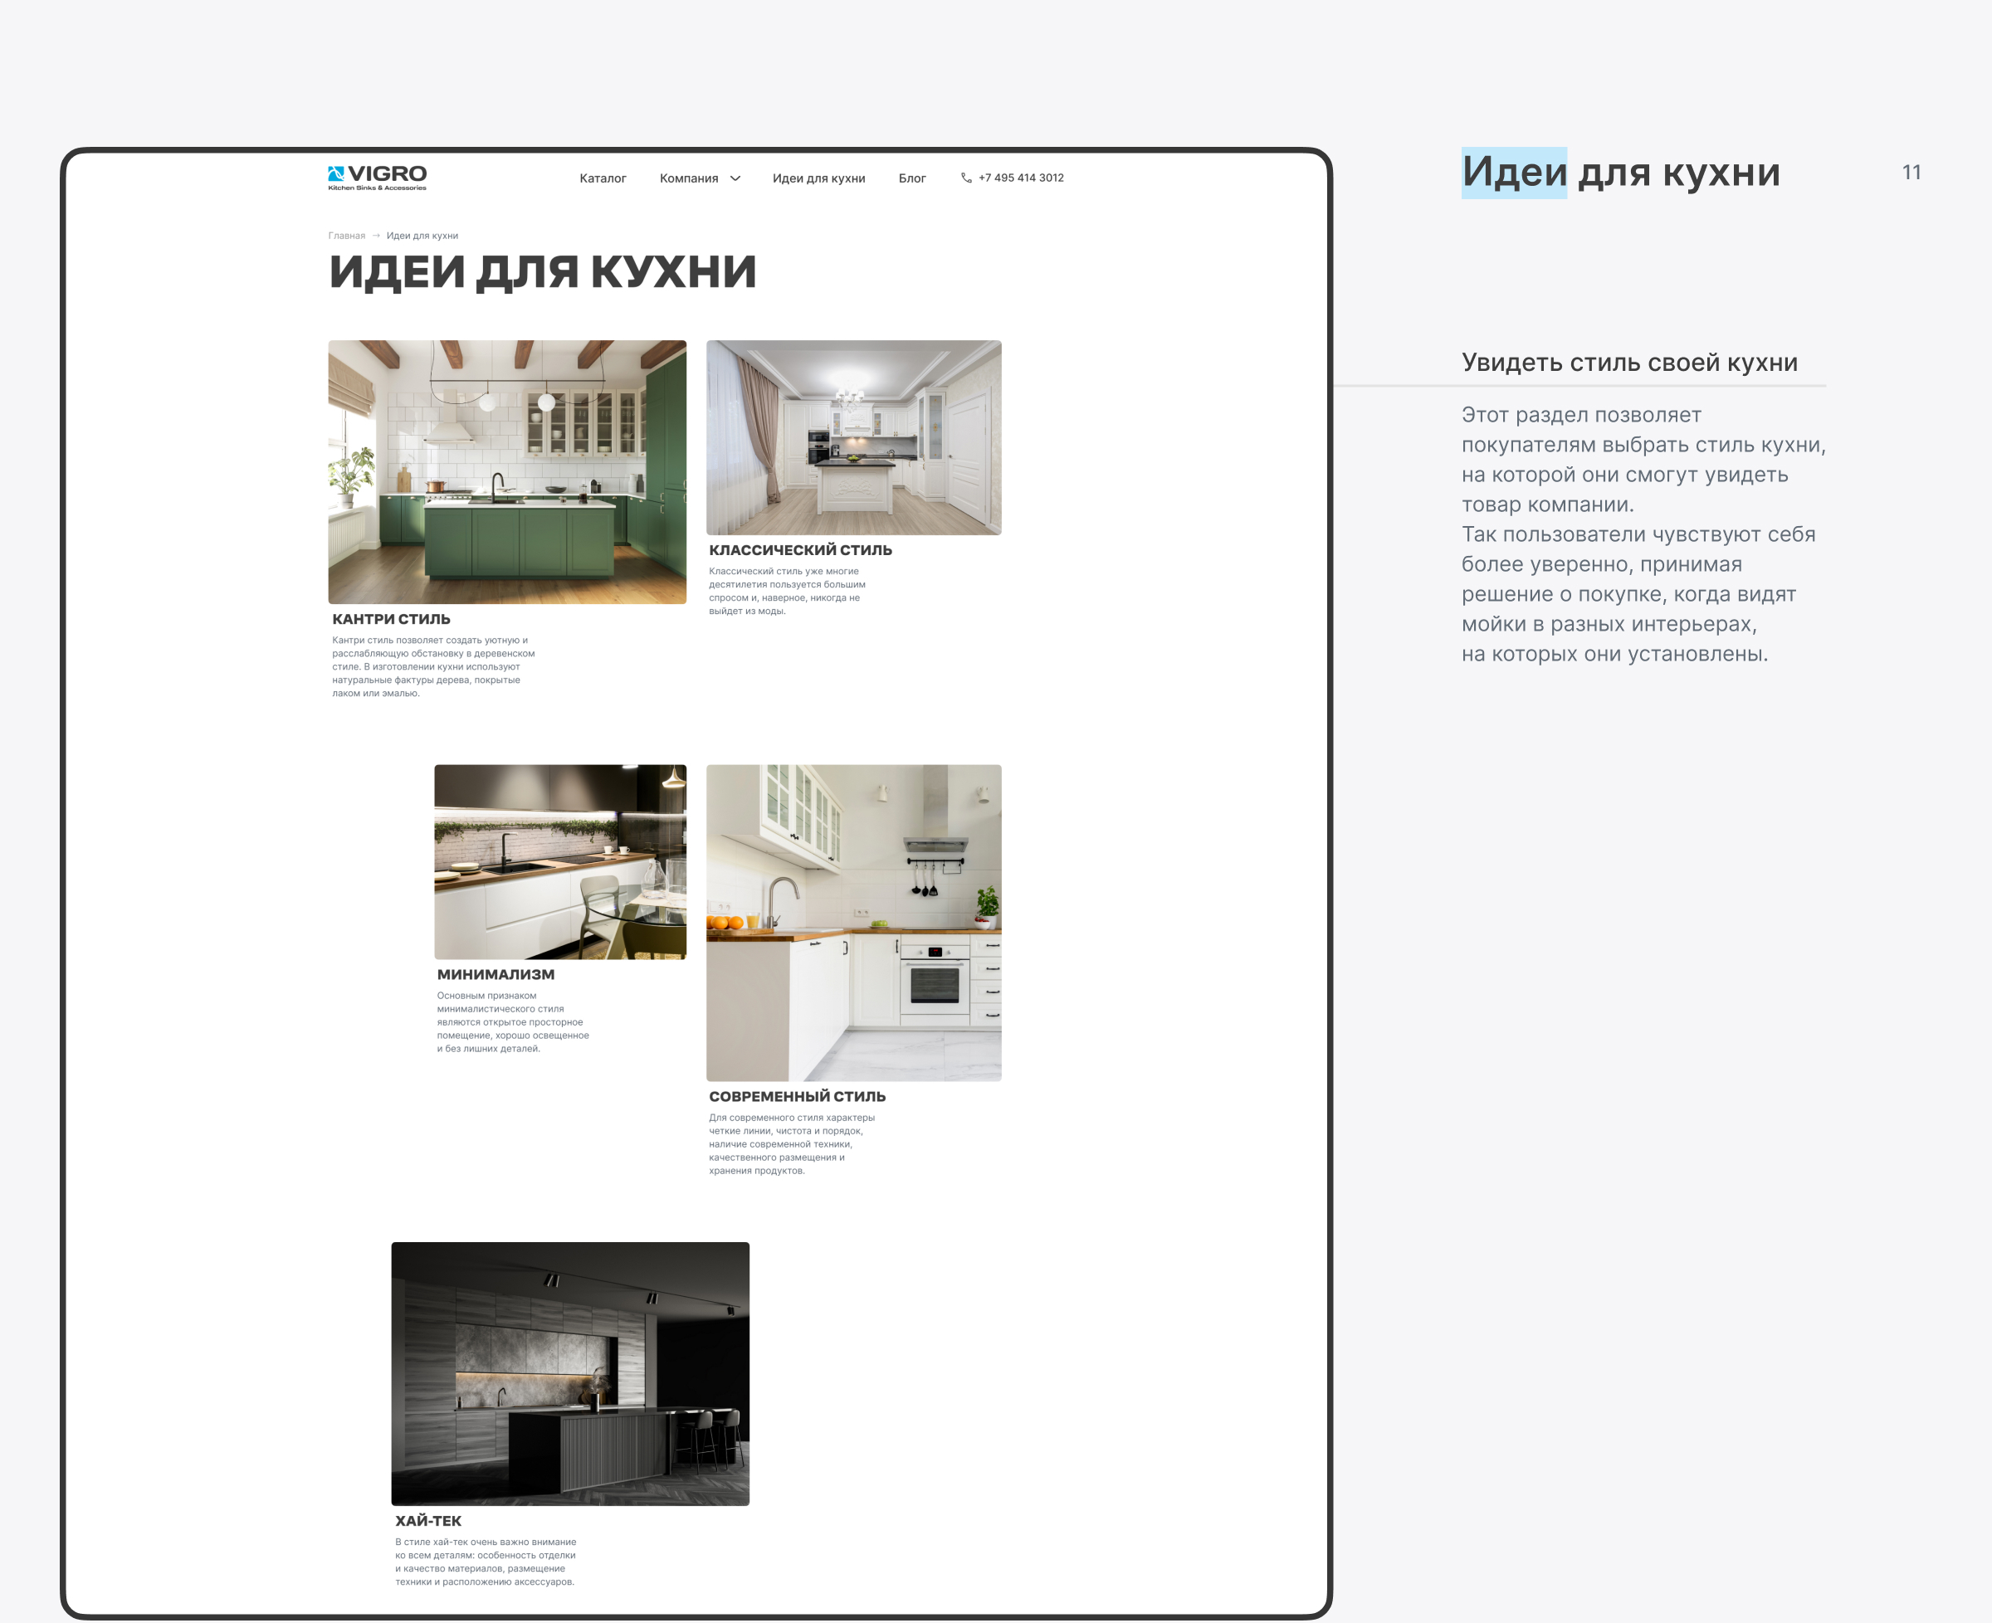Image resolution: width=1992 pixels, height=1623 pixels.
Task: Open the Идеи для кухни menu item
Action: (x=818, y=178)
